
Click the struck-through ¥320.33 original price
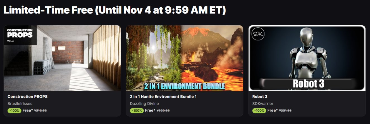(163, 111)
